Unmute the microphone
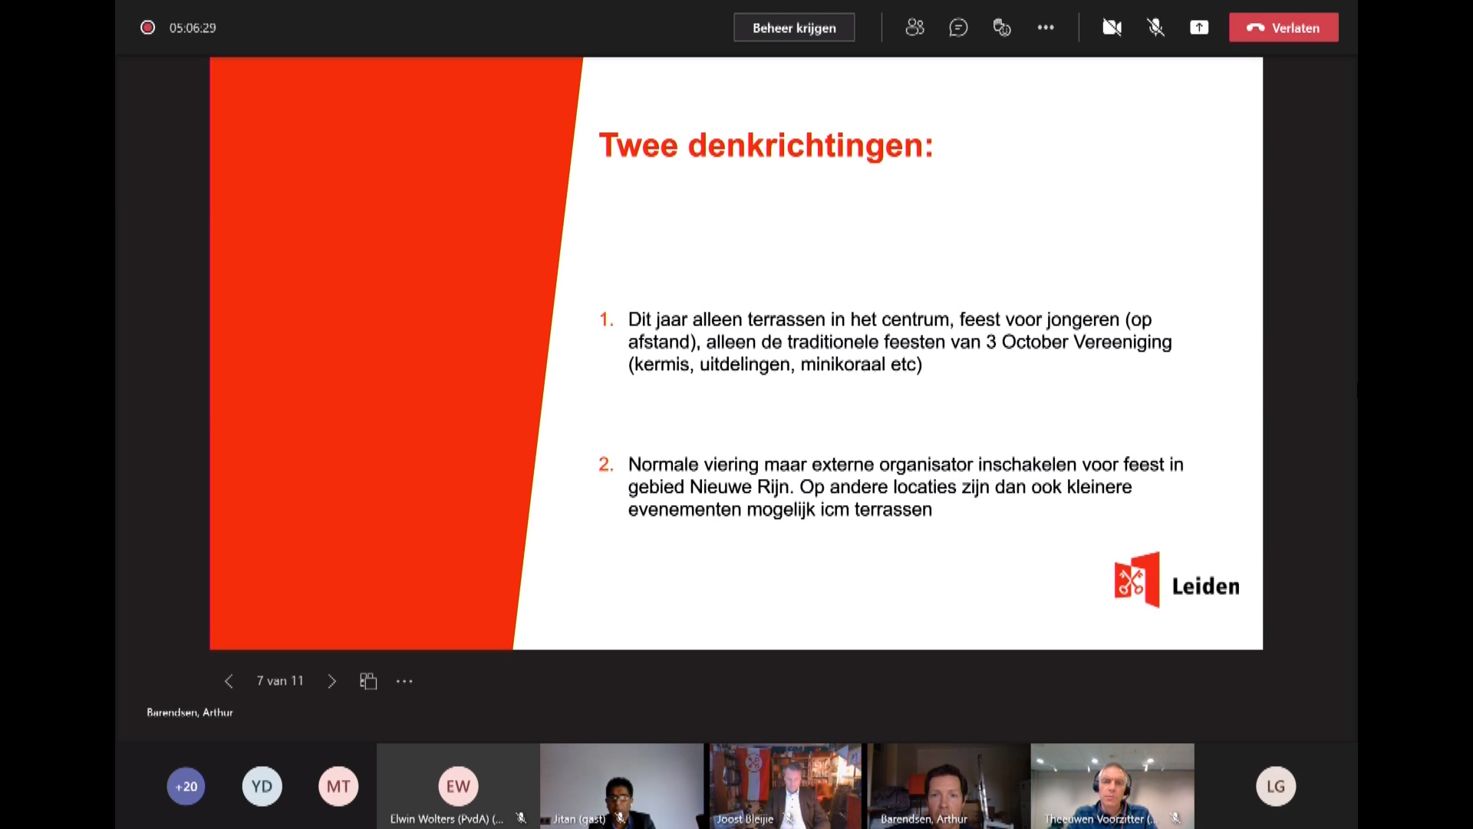Viewport: 1473px width, 829px height. pos(1155,28)
